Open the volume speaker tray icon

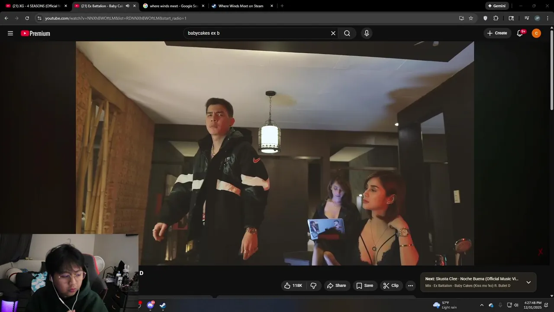(516, 305)
